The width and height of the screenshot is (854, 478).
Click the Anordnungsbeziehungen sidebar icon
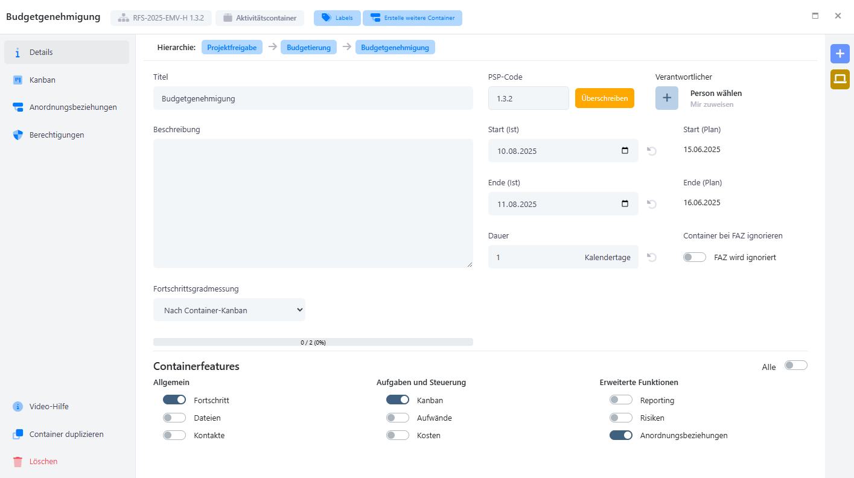point(18,107)
